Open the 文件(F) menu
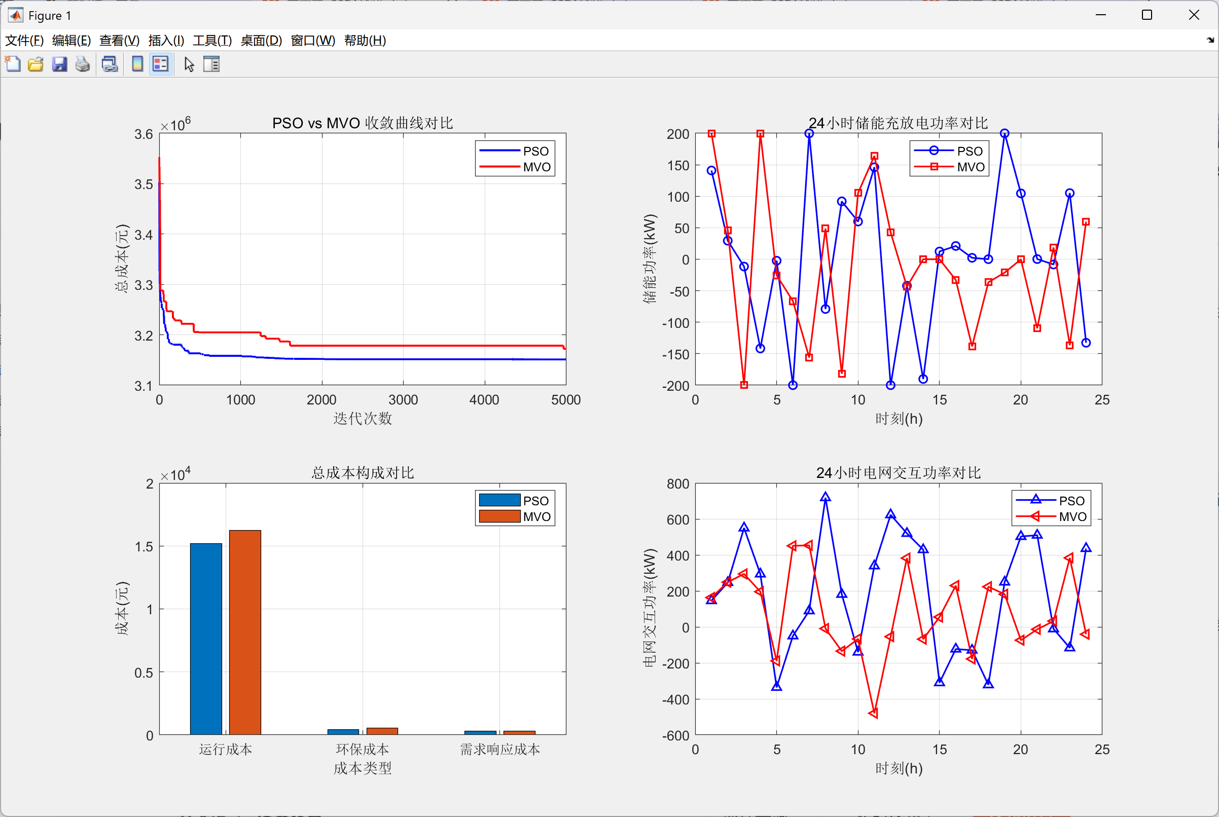The height and width of the screenshot is (817, 1219). 24,40
